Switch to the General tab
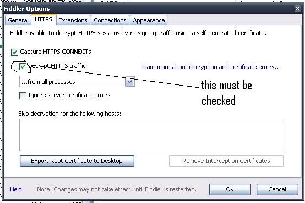The image size is (305, 203). point(18,20)
